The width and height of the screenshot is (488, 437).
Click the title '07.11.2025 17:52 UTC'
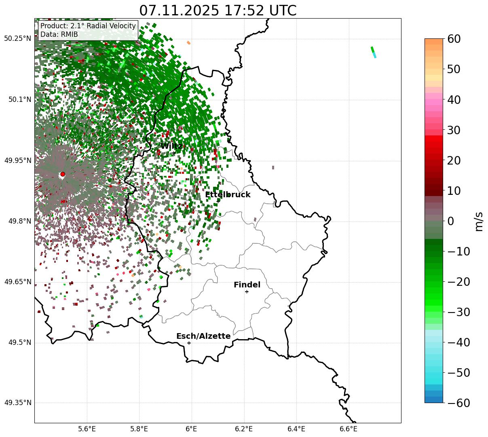(x=218, y=11)
